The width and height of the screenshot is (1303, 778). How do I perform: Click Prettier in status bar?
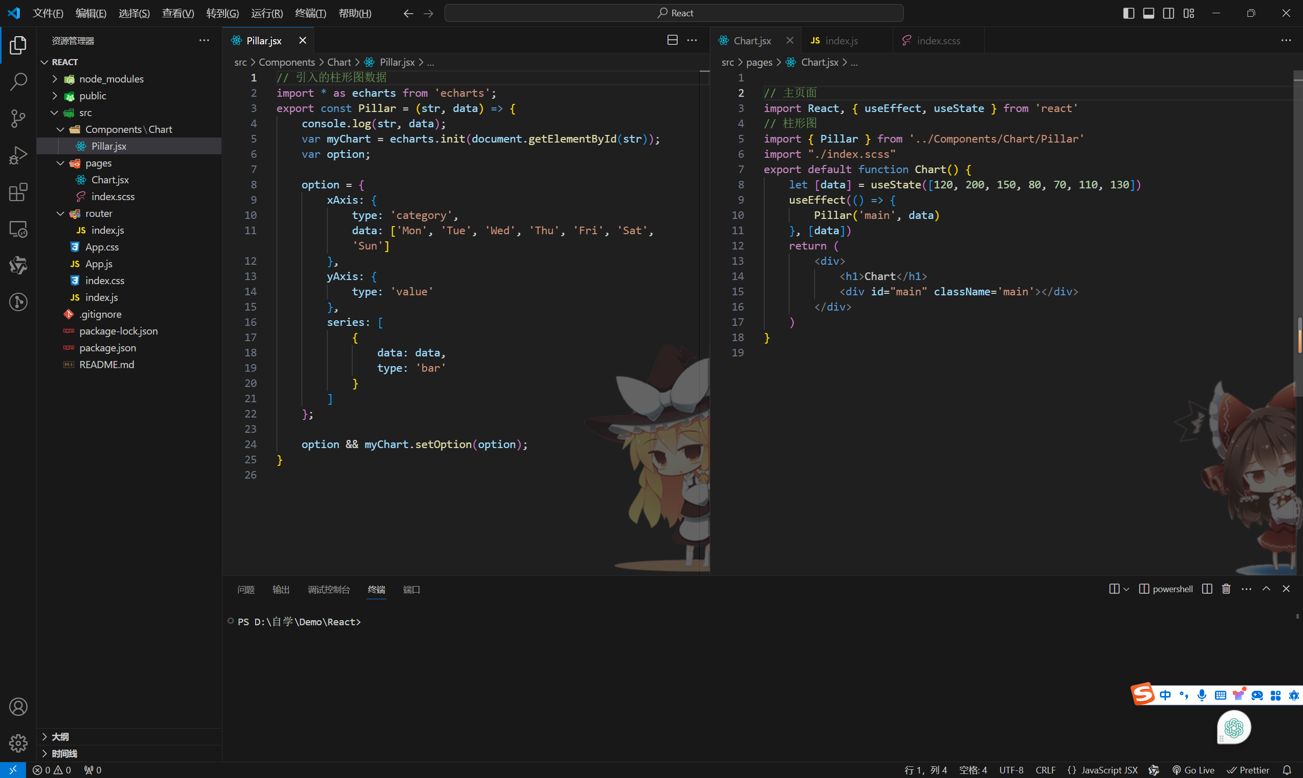pyautogui.click(x=1249, y=770)
